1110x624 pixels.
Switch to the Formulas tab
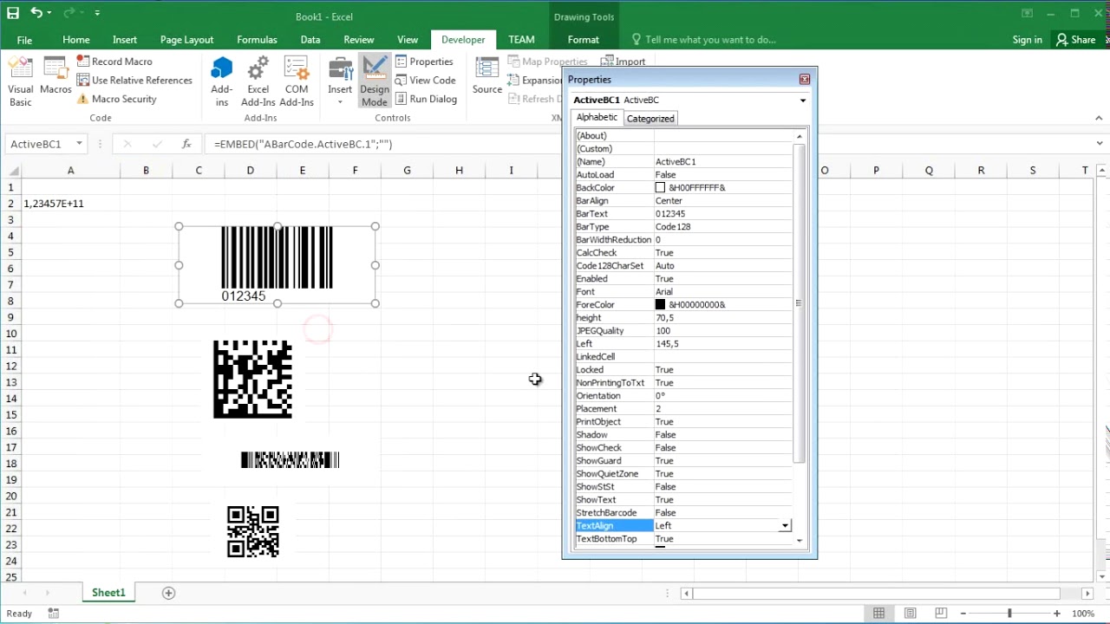click(257, 40)
